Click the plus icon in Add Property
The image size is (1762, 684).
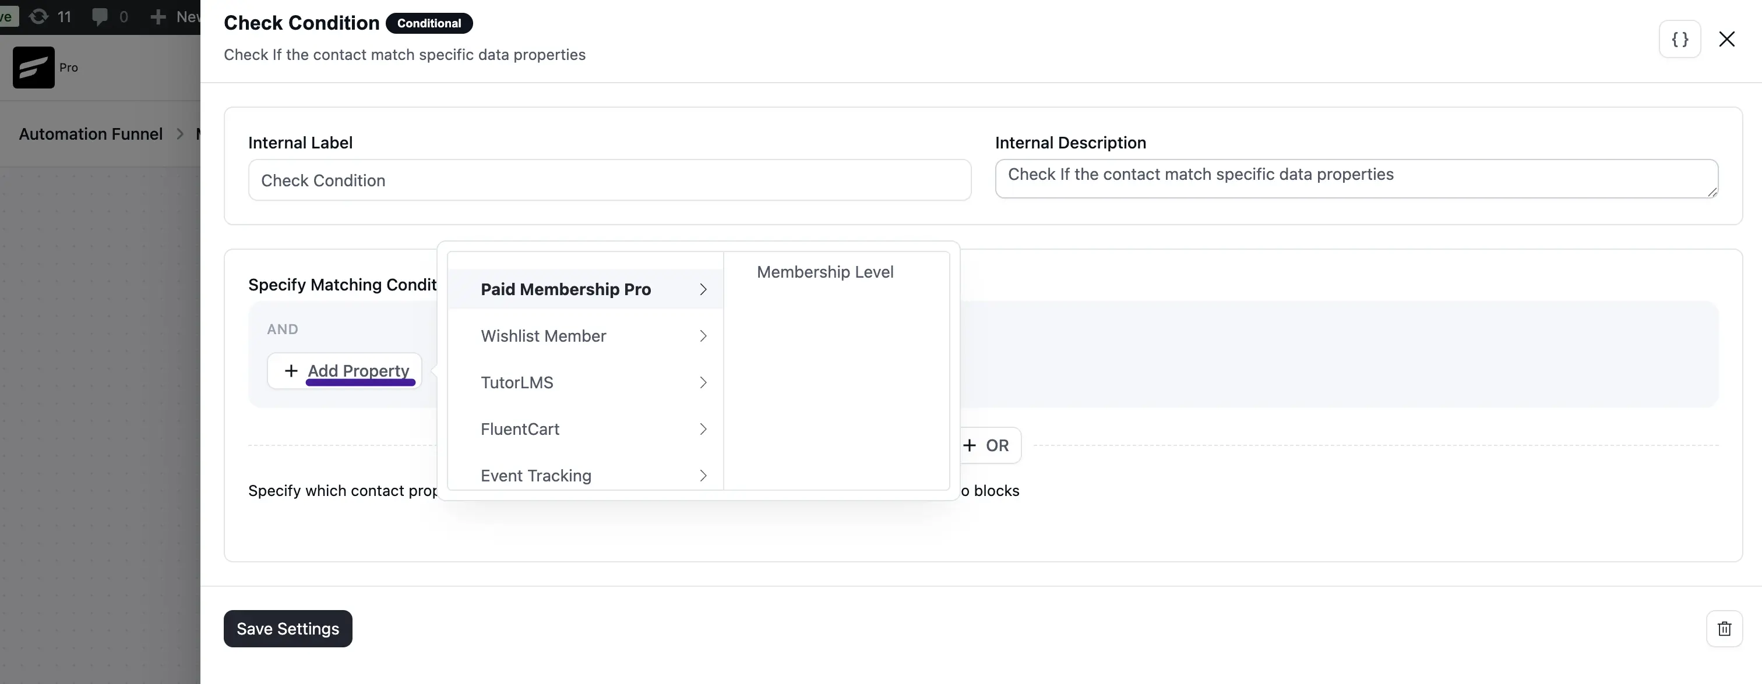point(291,370)
